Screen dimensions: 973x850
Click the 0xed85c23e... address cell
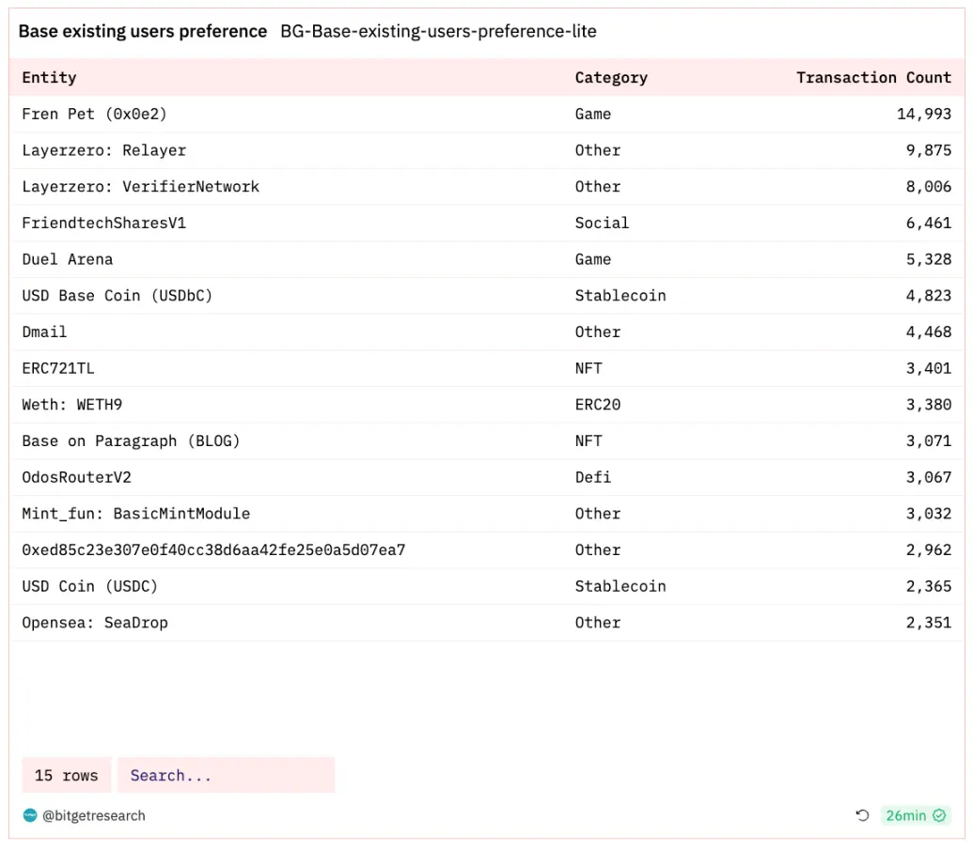click(x=213, y=549)
